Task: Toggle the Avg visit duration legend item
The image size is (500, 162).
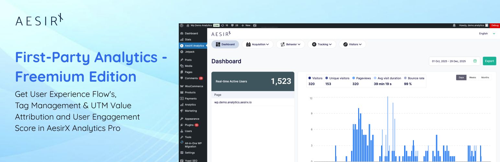Action: coord(387,78)
